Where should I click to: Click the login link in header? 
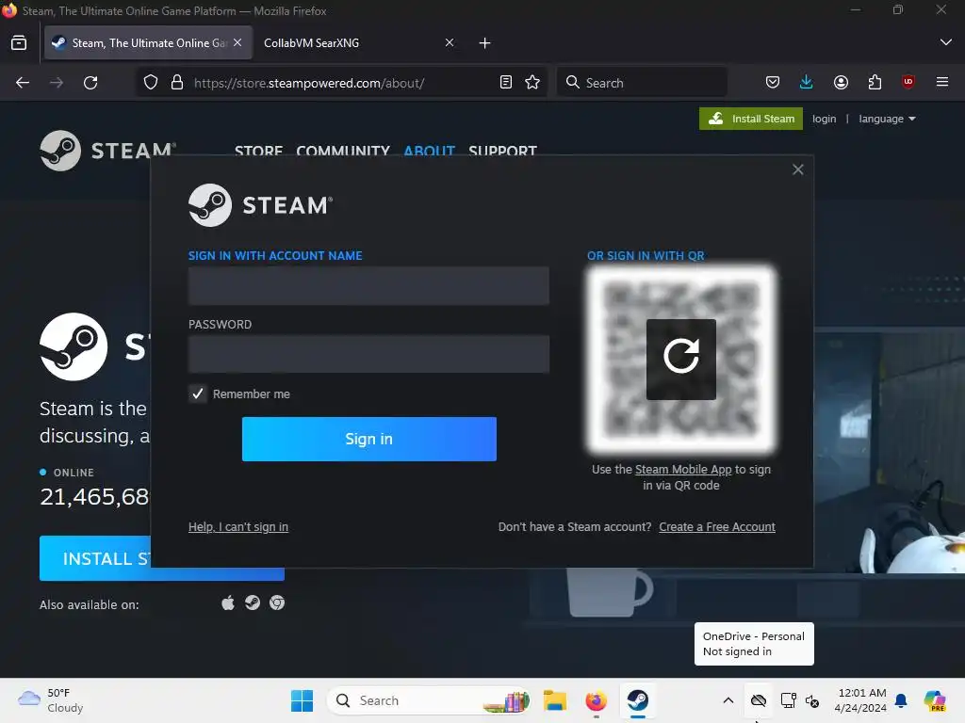click(824, 119)
